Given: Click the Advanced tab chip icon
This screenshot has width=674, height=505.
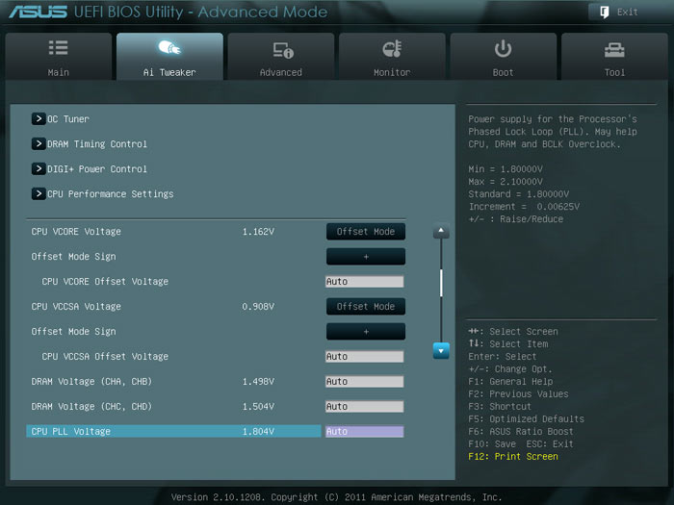Looking at the screenshot, I should (x=281, y=49).
